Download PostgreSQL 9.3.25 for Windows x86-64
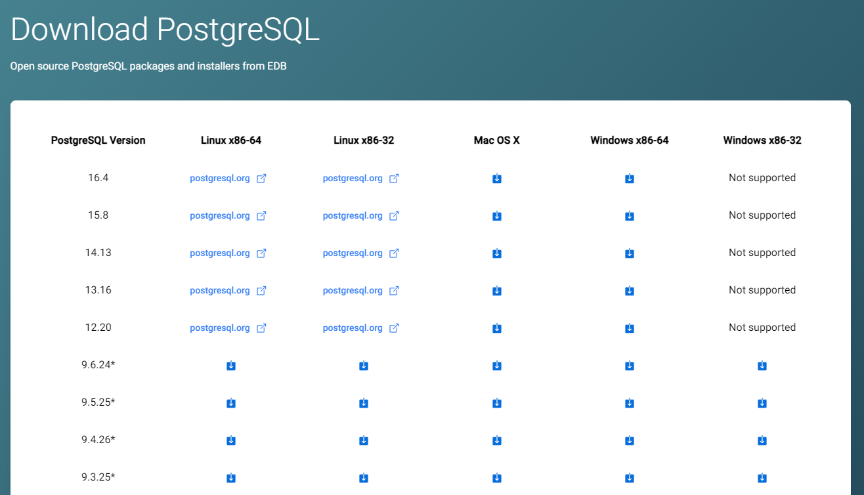This screenshot has width=864, height=495. tap(630, 477)
